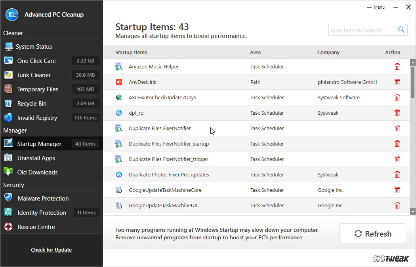Select the AnyDesk.lnk item name

click(x=143, y=82)
